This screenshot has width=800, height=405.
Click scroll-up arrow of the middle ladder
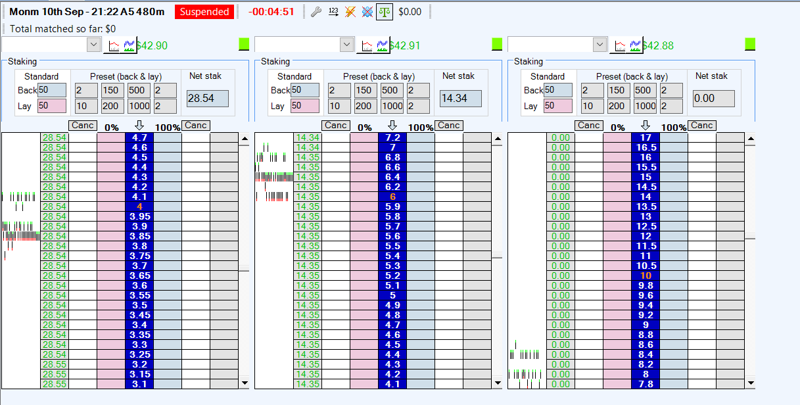point(498,138)
